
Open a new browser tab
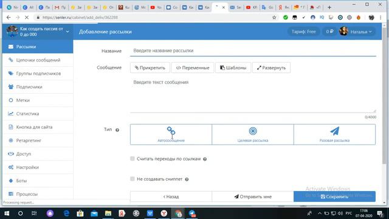(329, 7)
